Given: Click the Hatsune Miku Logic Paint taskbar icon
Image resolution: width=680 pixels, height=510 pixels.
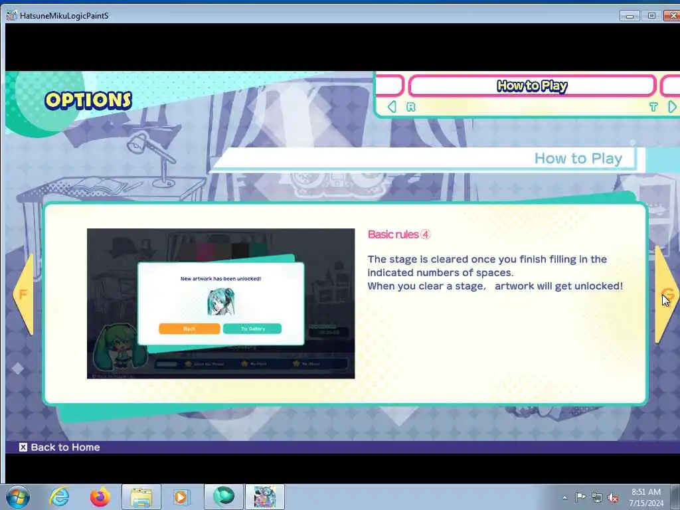Looking at the screenshot, I should 265,497.
